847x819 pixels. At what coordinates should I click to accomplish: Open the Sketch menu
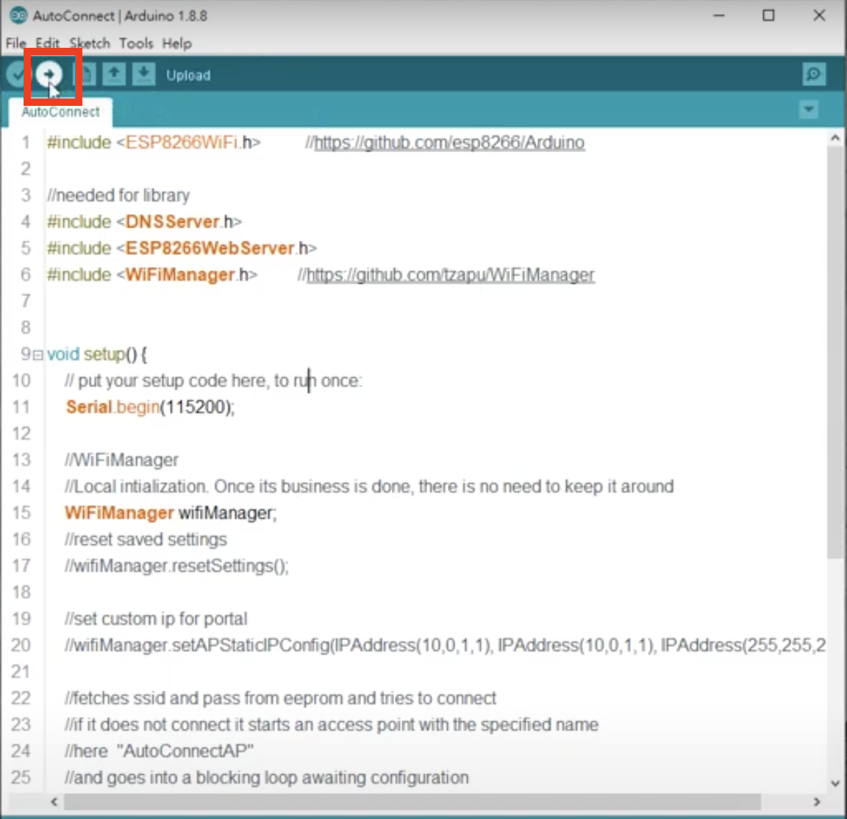[90, 43]
